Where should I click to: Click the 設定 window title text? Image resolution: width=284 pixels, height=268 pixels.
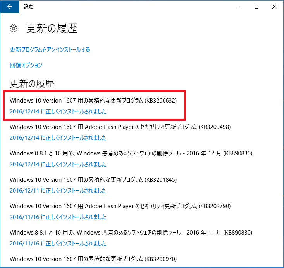click(28, 7)
